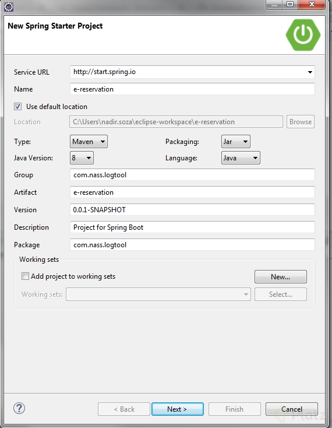Click the Description label

31,227
